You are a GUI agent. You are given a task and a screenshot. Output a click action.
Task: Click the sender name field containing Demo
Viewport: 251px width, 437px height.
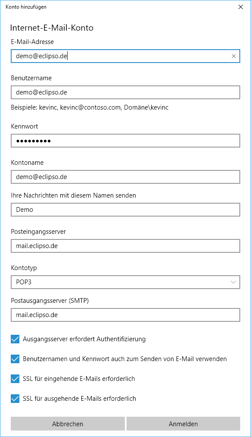coord(126,210)
